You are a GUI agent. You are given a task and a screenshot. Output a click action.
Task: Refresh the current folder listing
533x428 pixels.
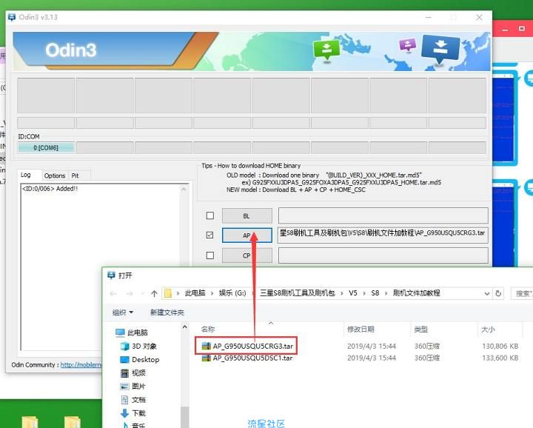pos(498,293)
